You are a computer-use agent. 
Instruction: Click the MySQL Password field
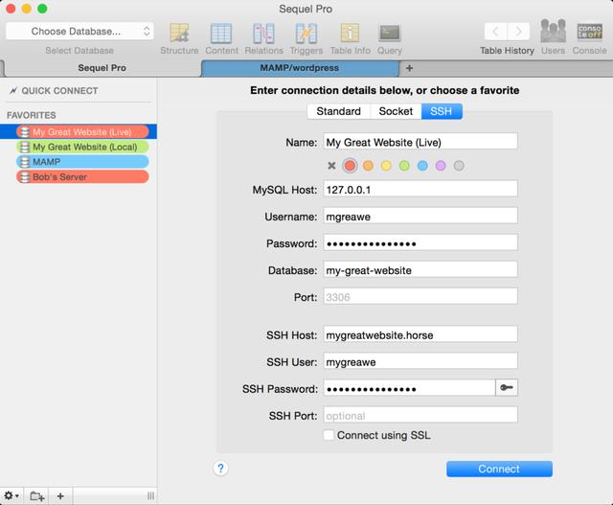[420, 242]
